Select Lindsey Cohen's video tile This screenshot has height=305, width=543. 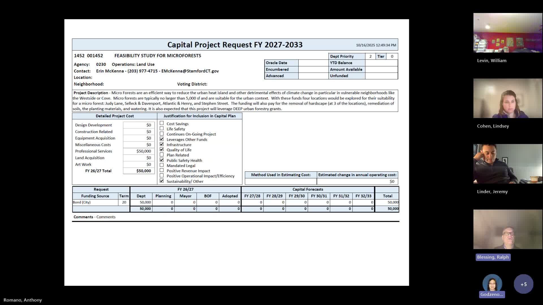508,98
